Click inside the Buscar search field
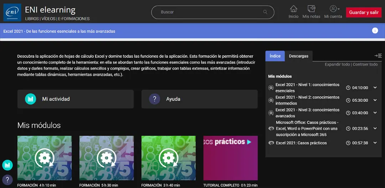Viewport: 385px width, 188px height. tap(212, 12)
